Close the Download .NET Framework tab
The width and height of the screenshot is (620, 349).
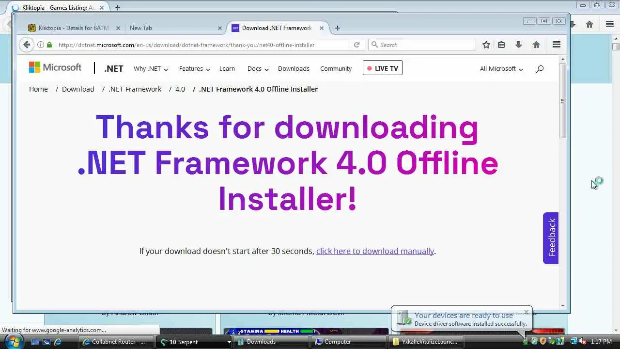pyautogui.click(x=321, y=28)
